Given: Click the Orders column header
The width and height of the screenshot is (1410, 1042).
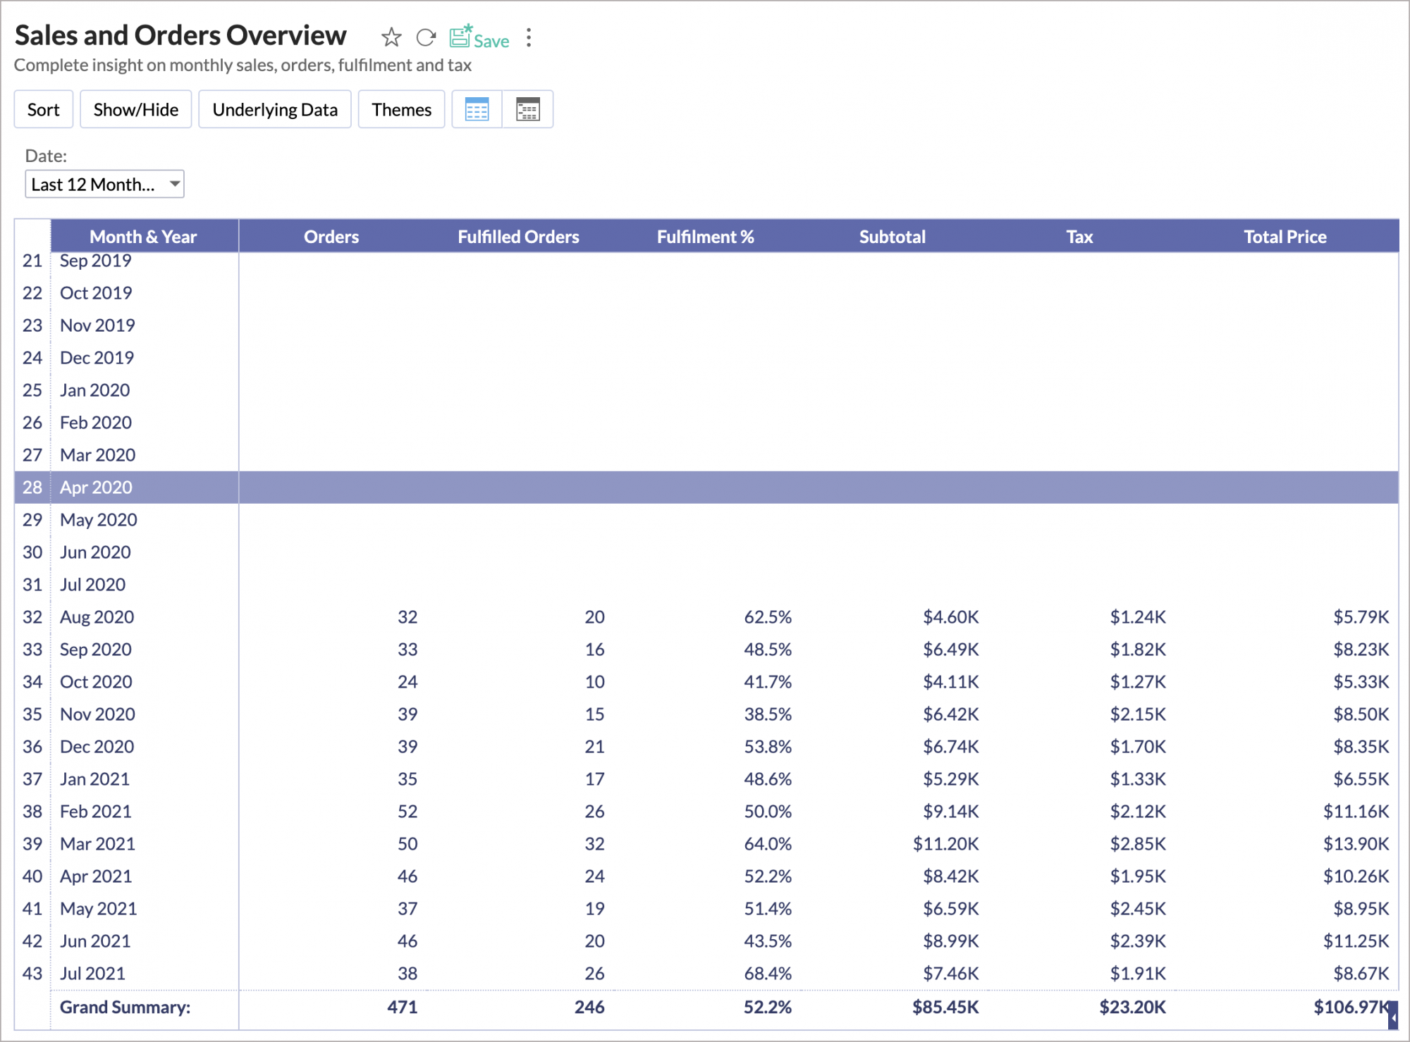Looking at the screenshot, I should [331, 237].
